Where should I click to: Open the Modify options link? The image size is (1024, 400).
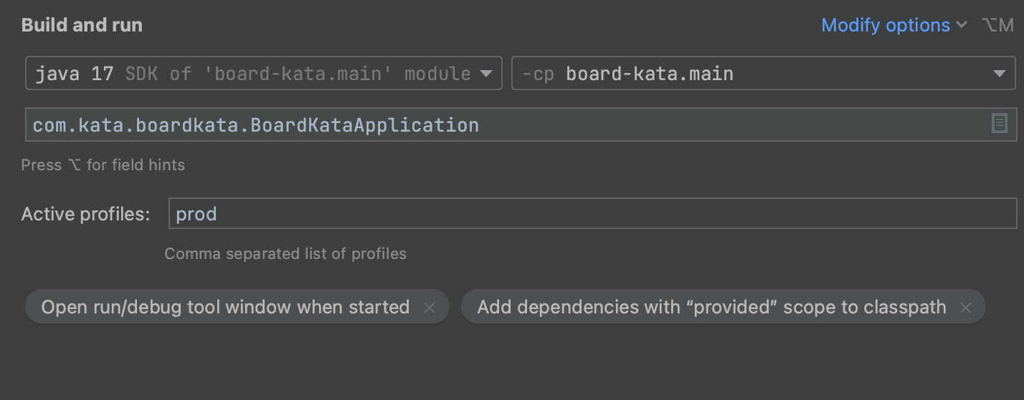coord(885,26)
